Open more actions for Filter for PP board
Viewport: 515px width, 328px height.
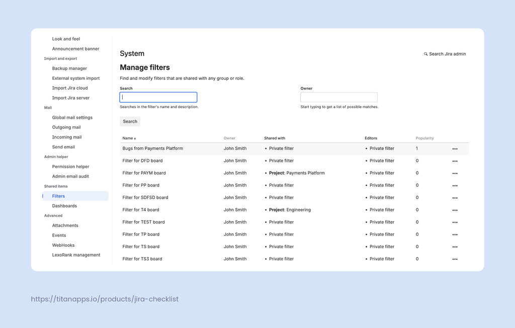pos(455,186)
